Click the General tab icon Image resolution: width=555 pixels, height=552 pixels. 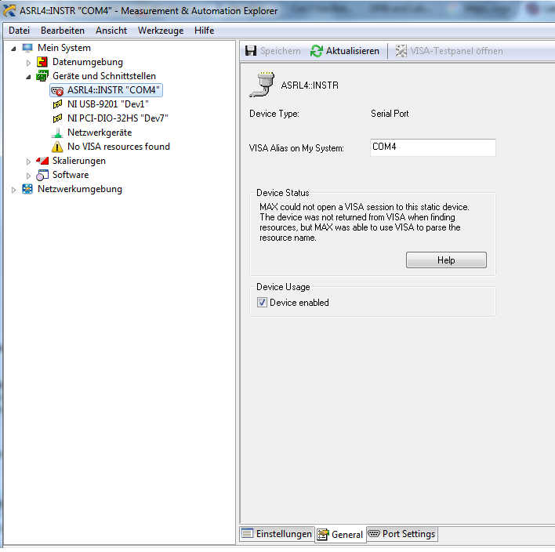point(322,535)
